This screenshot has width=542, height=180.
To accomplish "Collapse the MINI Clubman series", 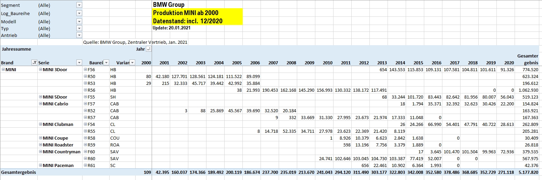I will coord(40,124).
